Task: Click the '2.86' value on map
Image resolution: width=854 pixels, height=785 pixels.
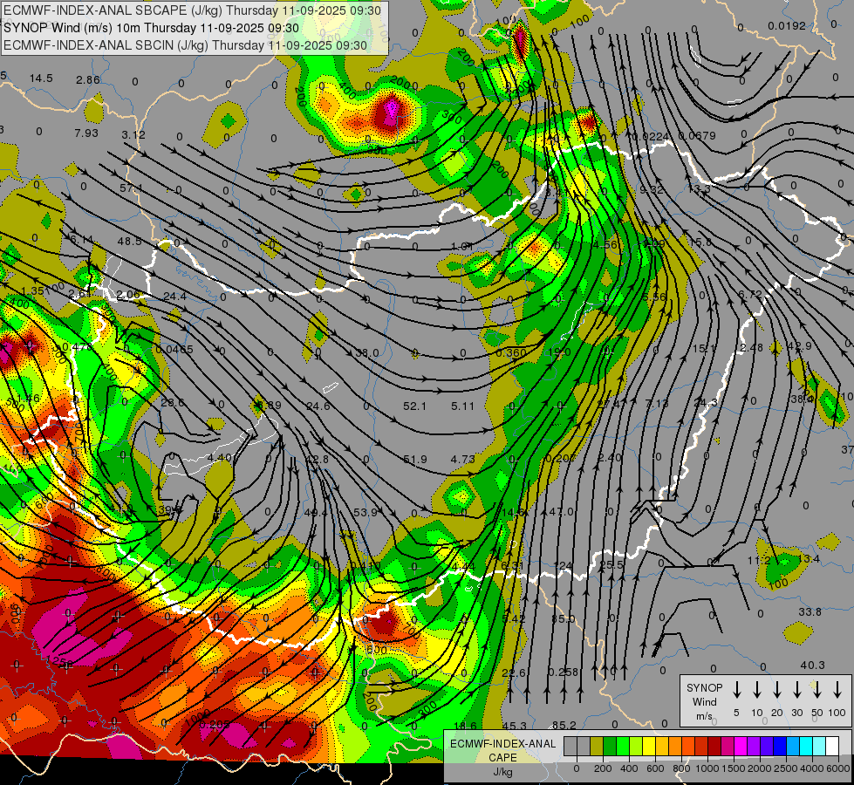Action: 88,80
